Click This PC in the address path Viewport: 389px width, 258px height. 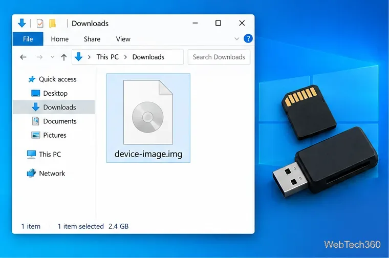pyautogui.click(x=107, y=57)
